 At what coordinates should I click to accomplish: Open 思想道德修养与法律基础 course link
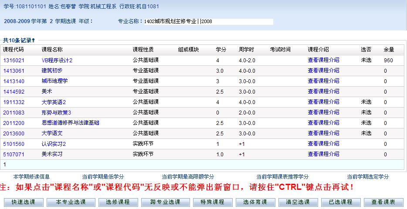(70, 123)
